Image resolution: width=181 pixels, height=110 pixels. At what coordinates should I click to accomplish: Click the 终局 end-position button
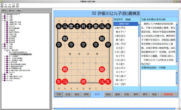click(x=86, y=94)
